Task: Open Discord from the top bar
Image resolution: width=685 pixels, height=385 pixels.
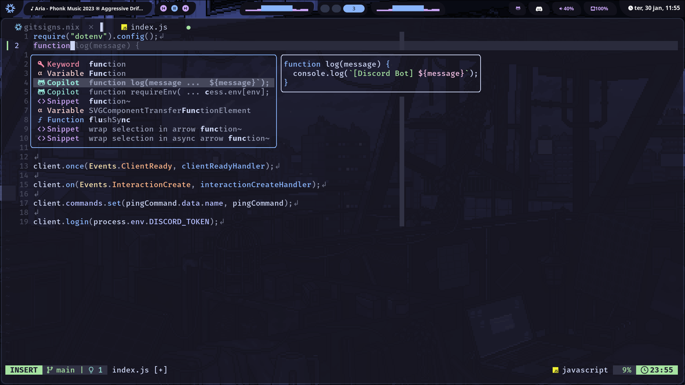Action: pyautogui.click(x=539, y=9)
